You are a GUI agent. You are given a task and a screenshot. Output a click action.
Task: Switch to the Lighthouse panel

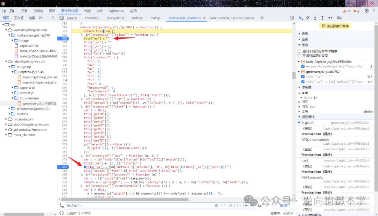[117, 11]
